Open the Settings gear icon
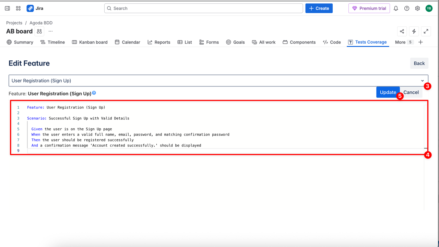439x247 pixels. (417, 8)
